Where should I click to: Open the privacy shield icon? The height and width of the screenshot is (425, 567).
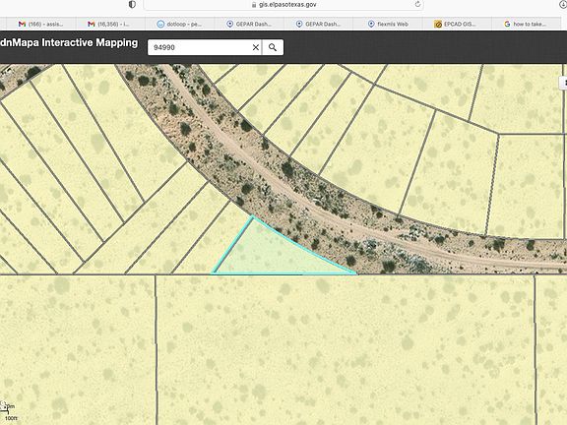[x=132, y=4]
